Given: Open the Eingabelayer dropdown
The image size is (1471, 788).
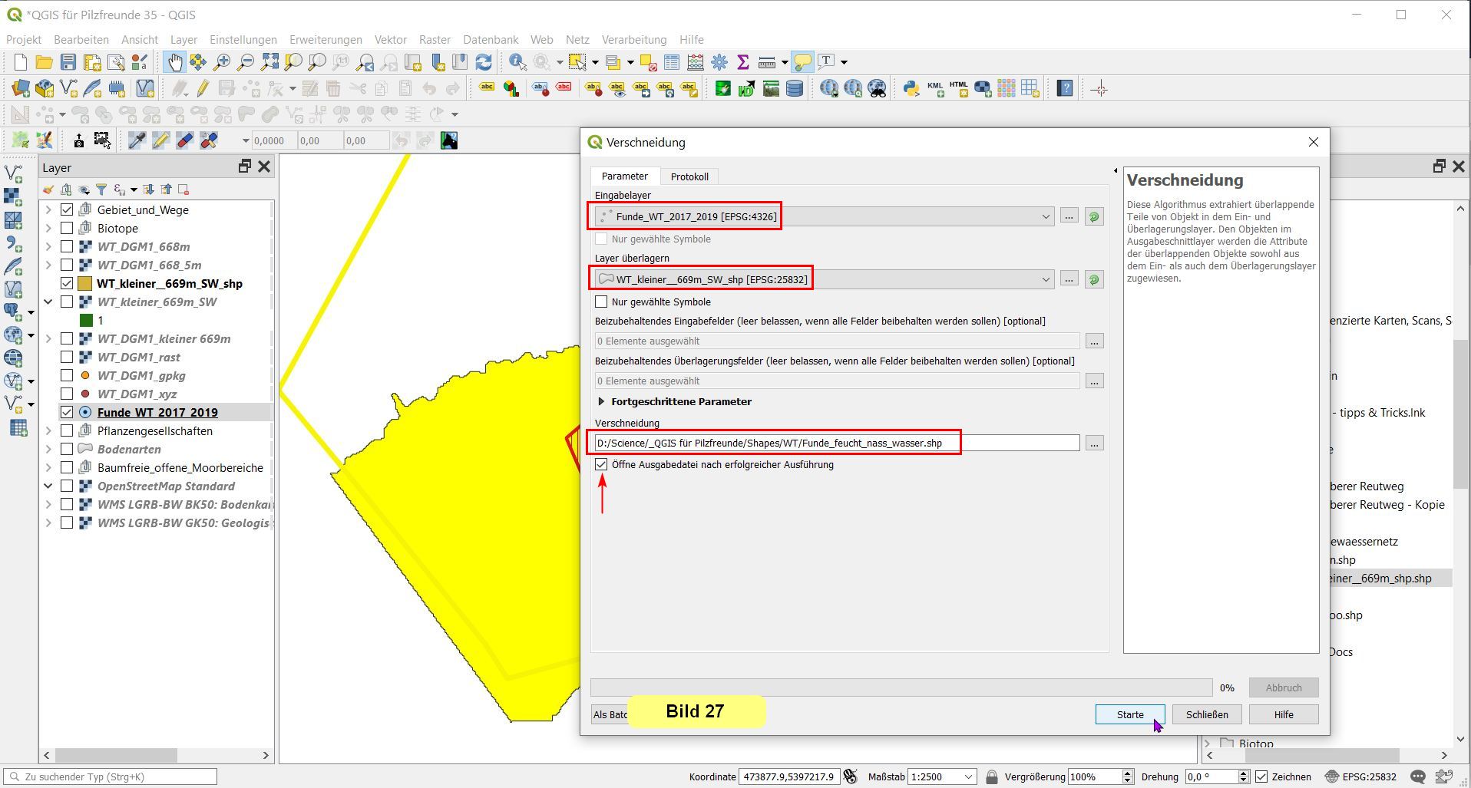Looking at the screenshot, I should point(1046,216).
